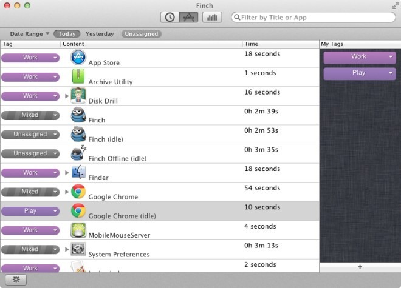Toggle the Unassigned filter pill
Screen dimensions: 401x288
click(x=142, y=34)
